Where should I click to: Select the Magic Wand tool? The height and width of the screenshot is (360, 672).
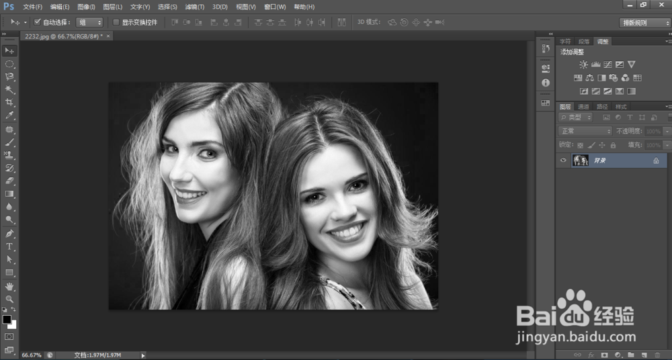[9, 89]
